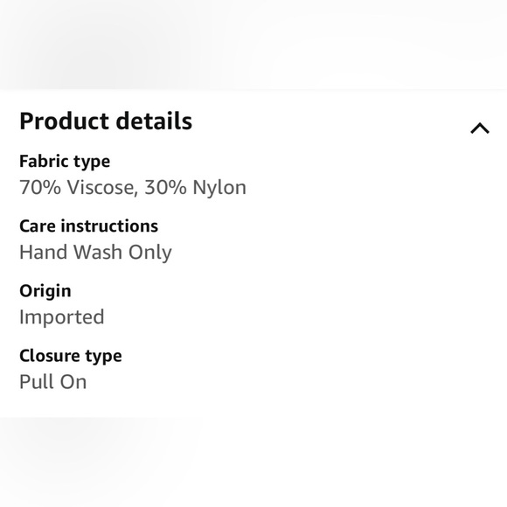
Task: Click the word details in the heading
Action: [x=154, y=121]
